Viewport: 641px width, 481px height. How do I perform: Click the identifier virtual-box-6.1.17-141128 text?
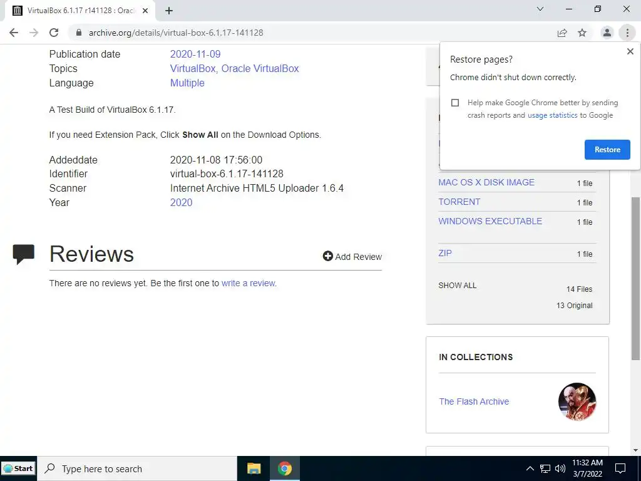[227, 174]
